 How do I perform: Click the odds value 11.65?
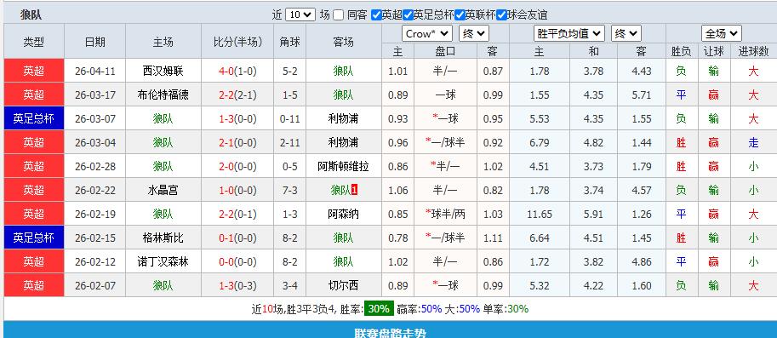pos(540,214)
